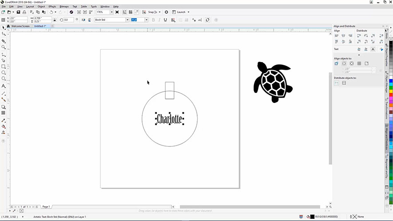Pick the Ellipse tool
Image resolution: width=393 pixels, height=221 pixels.
(4, 72)
